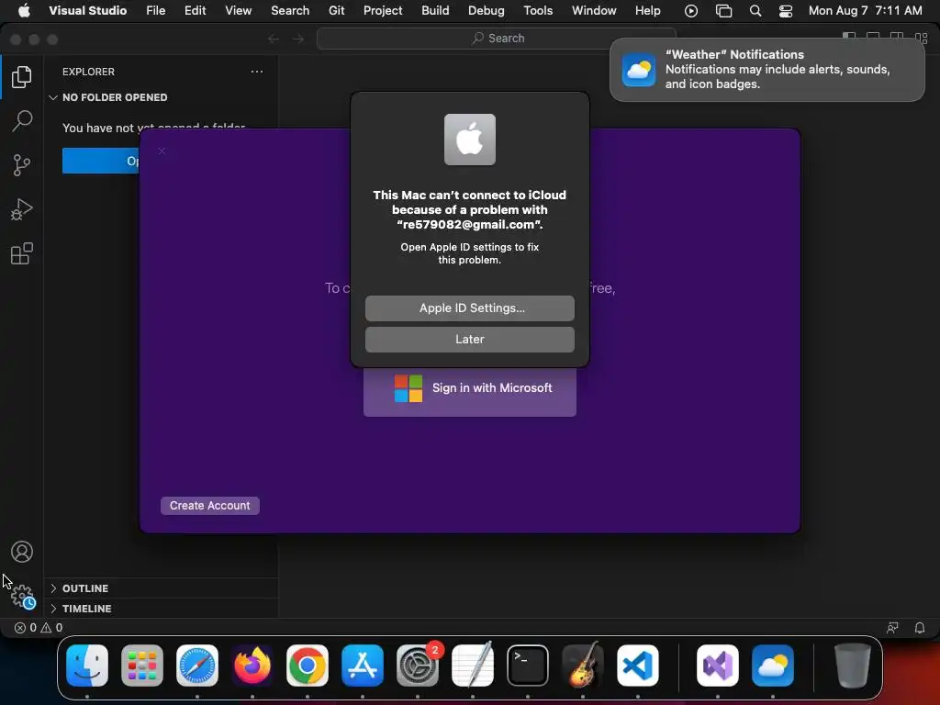Viewport: 940px width, 705px height.
Task: Open the Project menu
Action: [x=383, y=10]
